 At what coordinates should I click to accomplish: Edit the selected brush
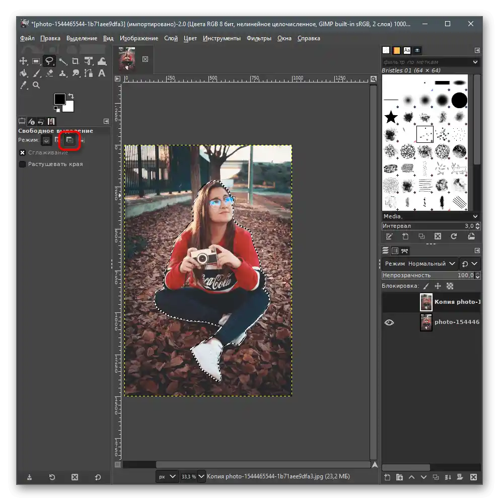coord(389,236)
